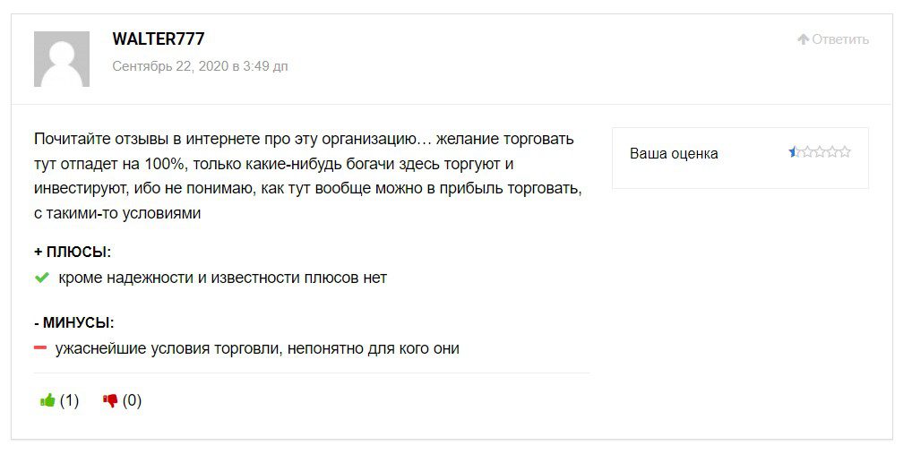Click the red thumbs-down dislike icon
The image size is (912, 454).
[x=111, y=400]
